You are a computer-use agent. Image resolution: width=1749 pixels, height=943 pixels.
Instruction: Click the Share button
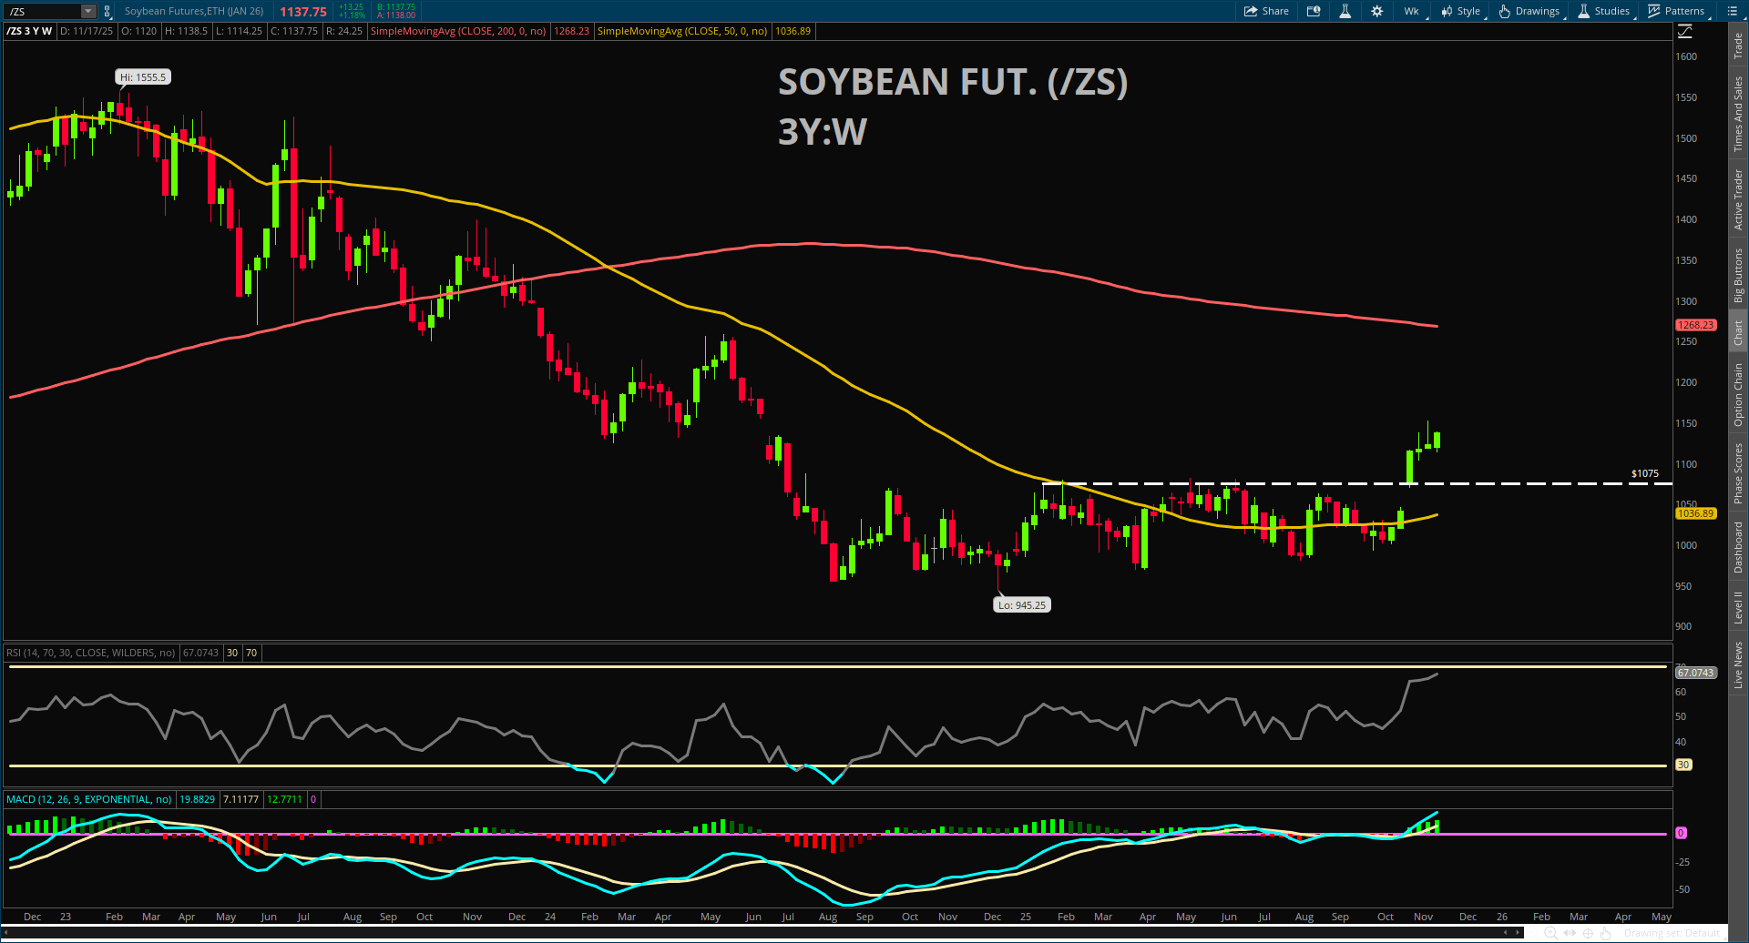[1267, 11]
